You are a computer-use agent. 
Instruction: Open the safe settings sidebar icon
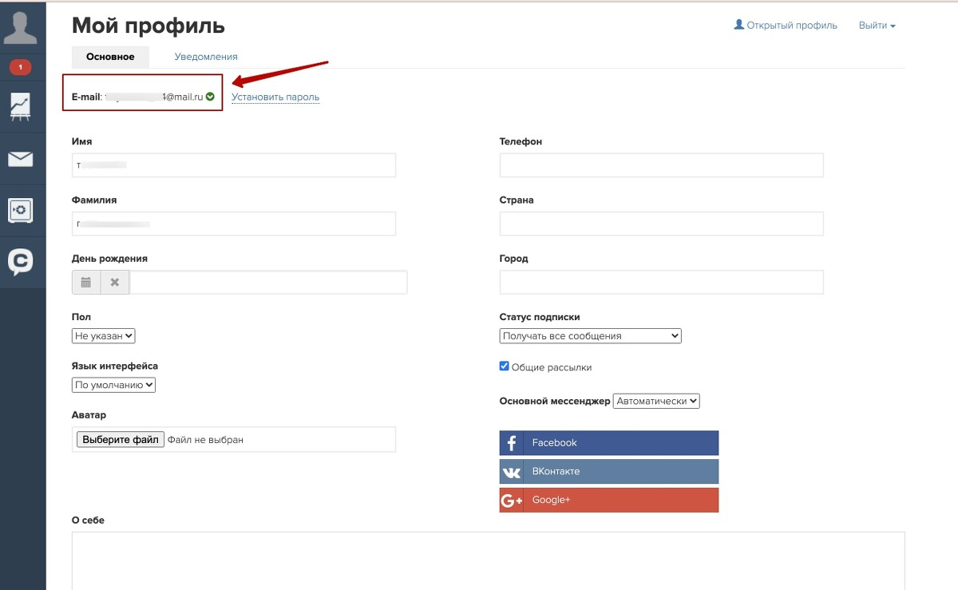21,211
